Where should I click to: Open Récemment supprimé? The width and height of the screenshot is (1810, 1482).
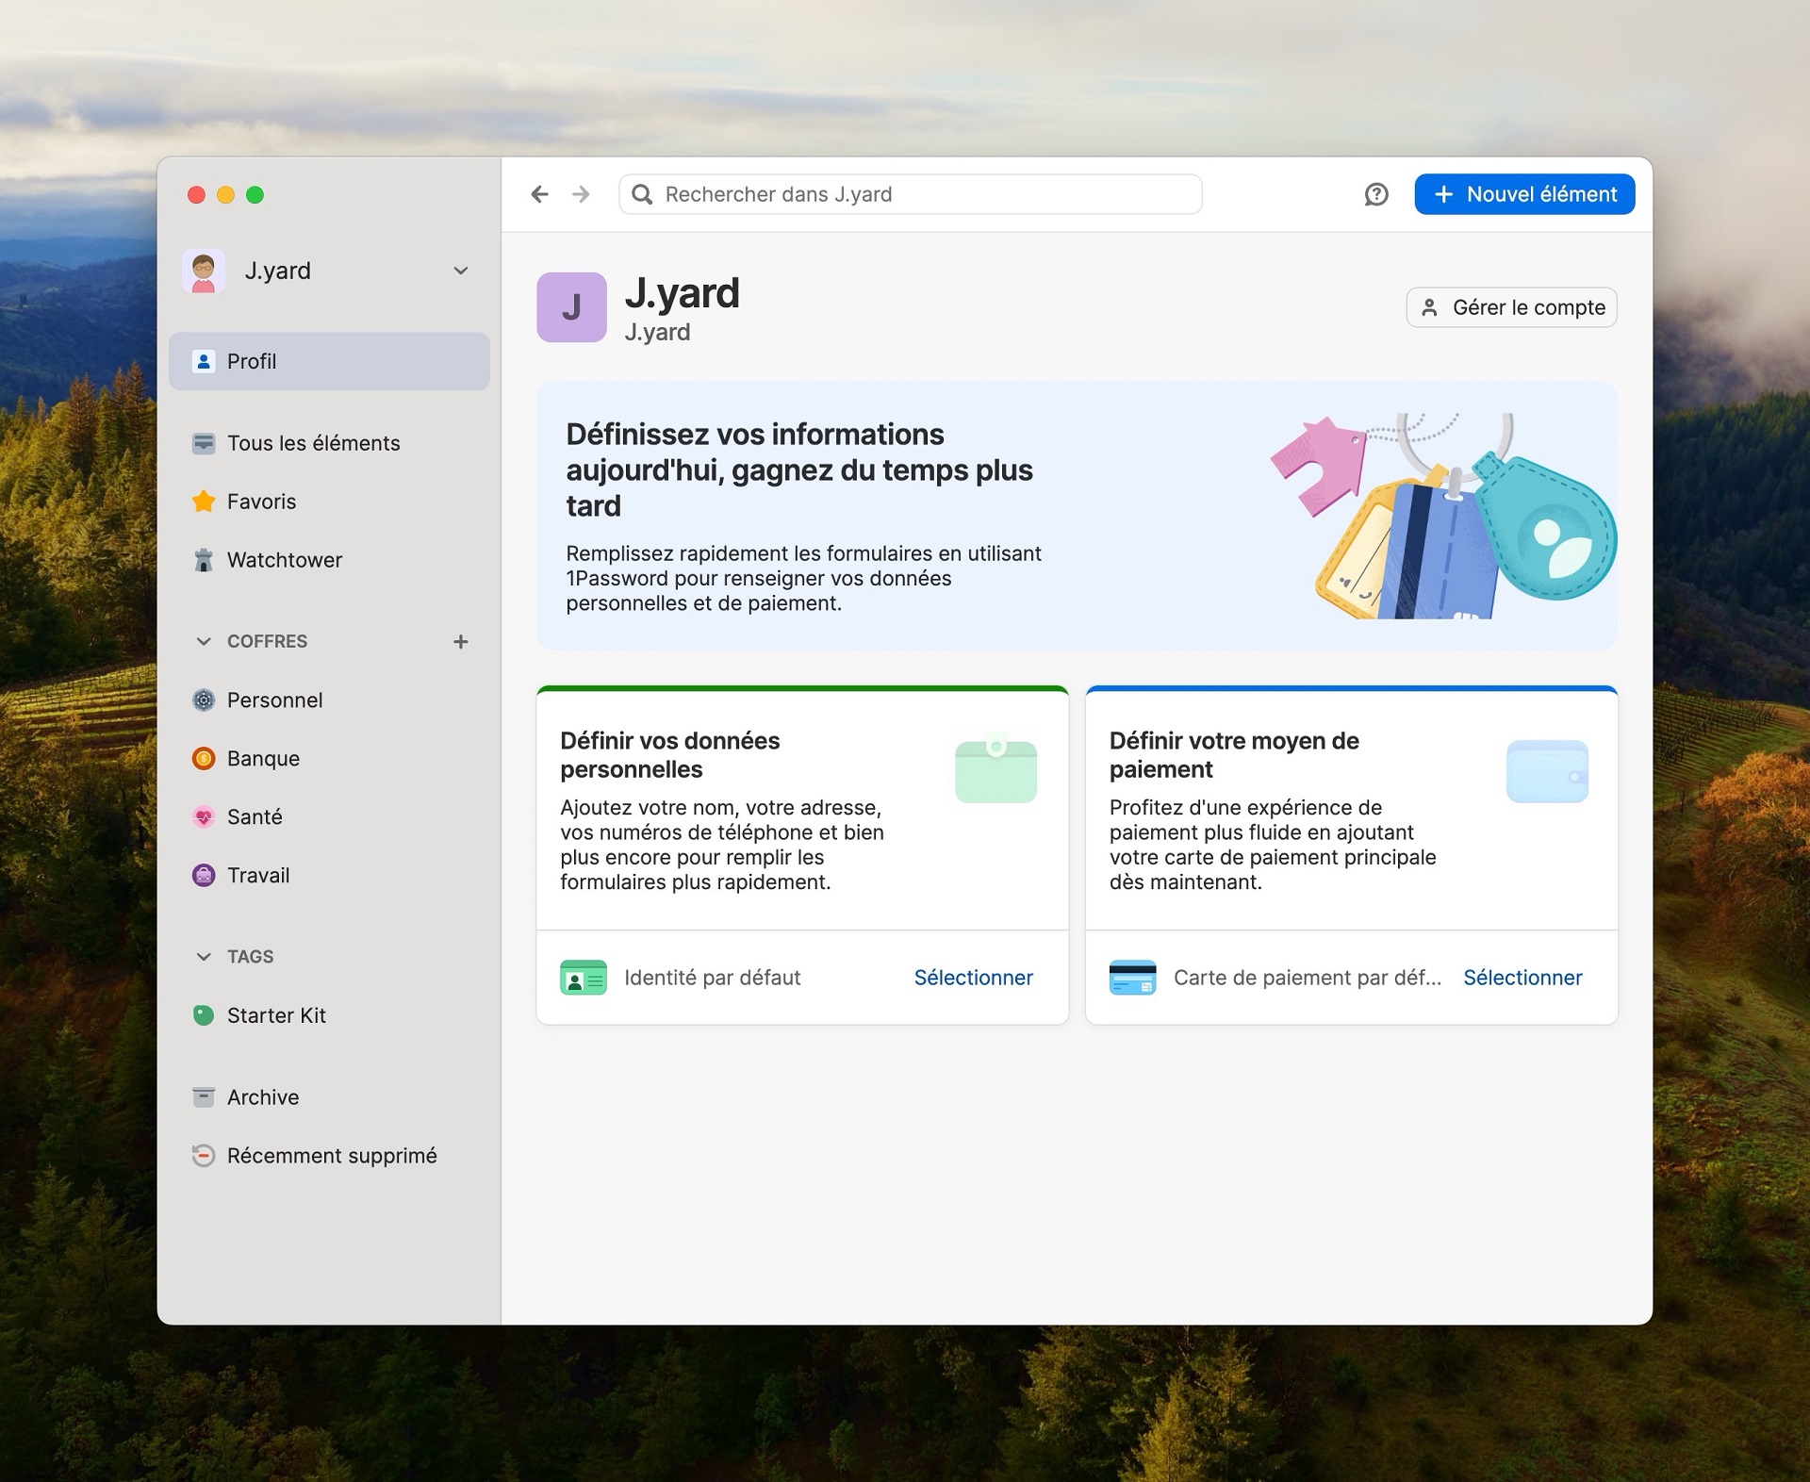tap(329, 1156)
